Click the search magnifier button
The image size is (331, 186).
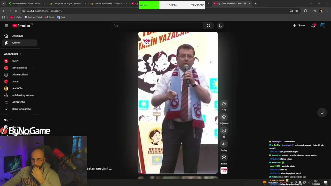point(208,26)
